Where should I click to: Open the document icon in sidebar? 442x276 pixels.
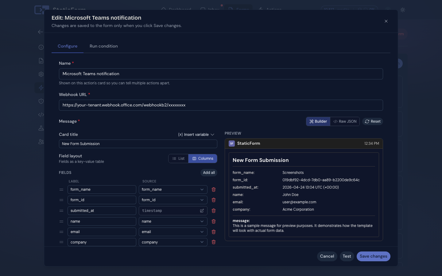click(41, 61)
